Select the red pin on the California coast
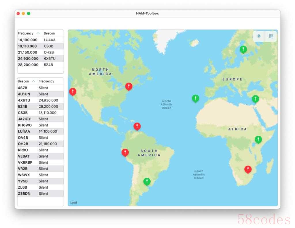Screen dimensions: 295x228 (x=73, y=92)
